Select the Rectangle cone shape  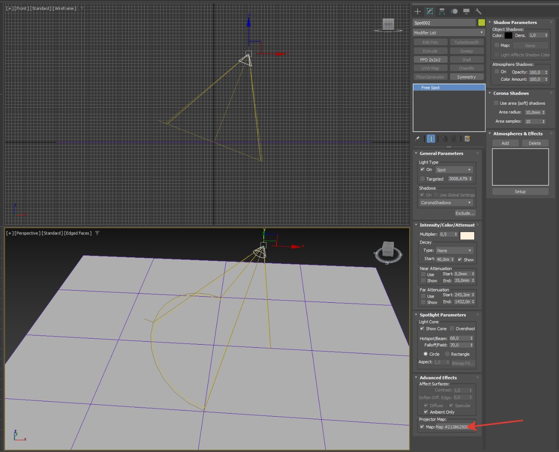point(447,354)
